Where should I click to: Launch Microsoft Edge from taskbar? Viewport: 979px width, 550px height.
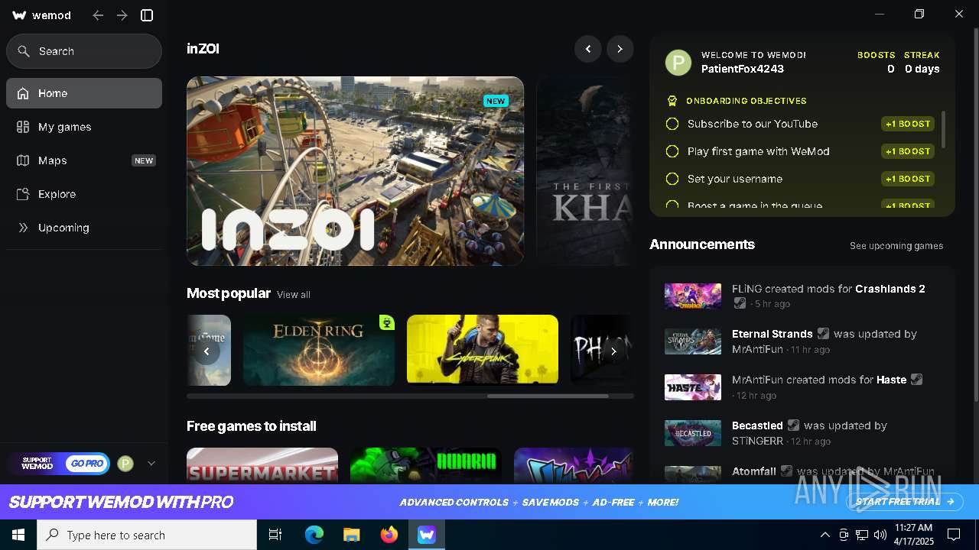314,535
